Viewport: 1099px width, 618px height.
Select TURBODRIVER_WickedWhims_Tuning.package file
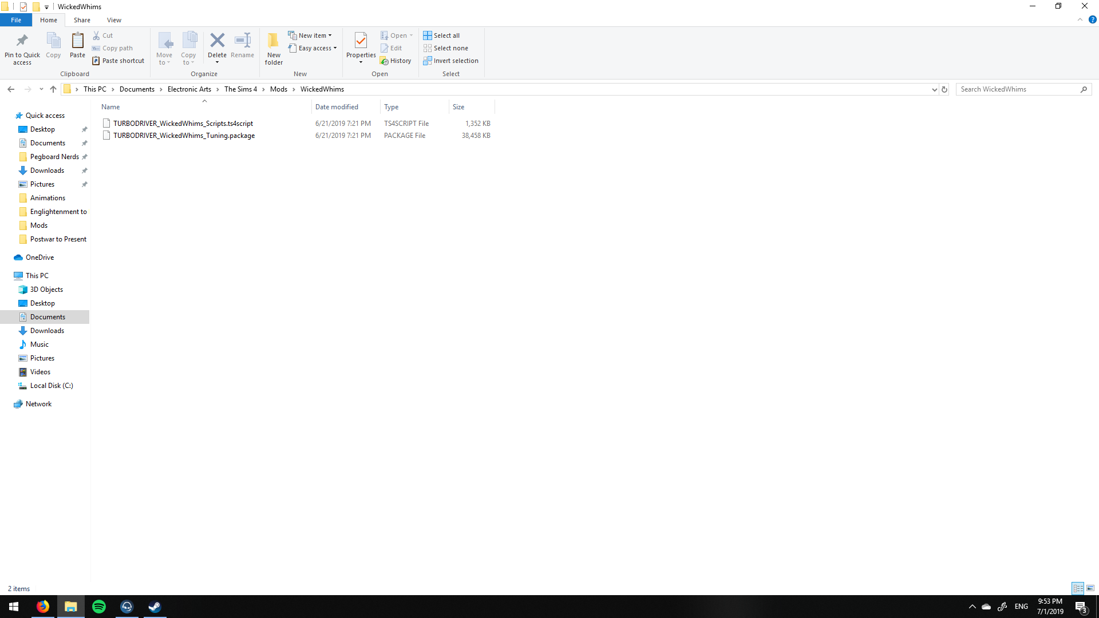click(x=184, y=136)
